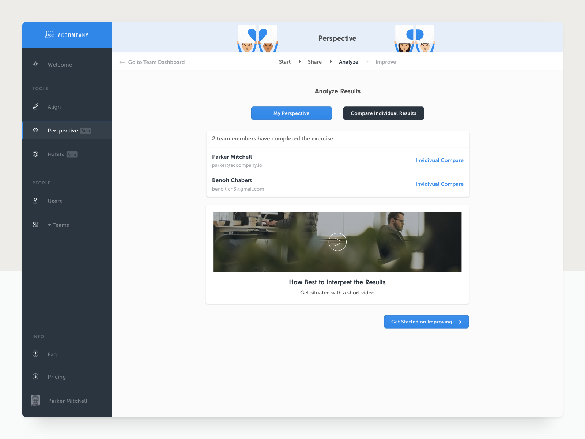The width and height of the screenshot is (585, 439).
Task: Go to the Share step
Action: click(x=315, y=62)
